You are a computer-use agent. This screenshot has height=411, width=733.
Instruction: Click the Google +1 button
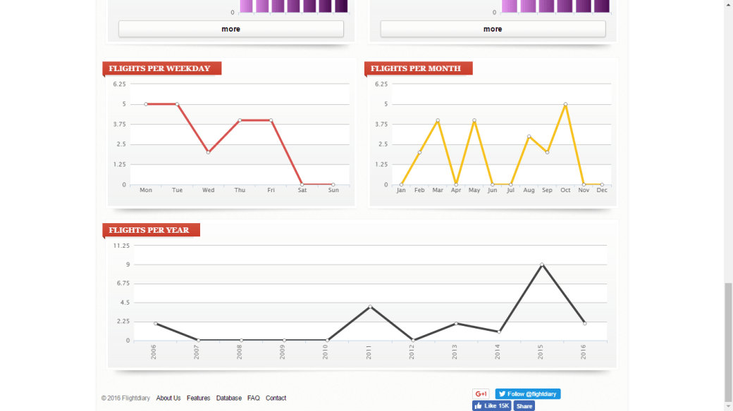click(481, 394)
